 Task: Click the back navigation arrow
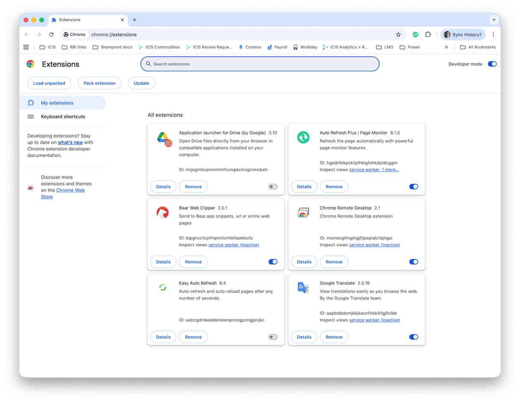27,35
